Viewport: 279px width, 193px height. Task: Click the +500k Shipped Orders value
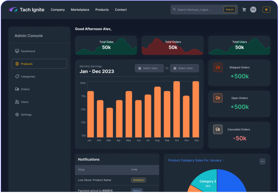239,76
